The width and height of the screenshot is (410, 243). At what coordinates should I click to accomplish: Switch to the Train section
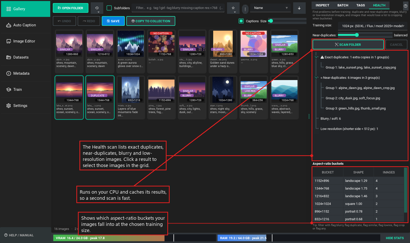(x=26, y=90)
